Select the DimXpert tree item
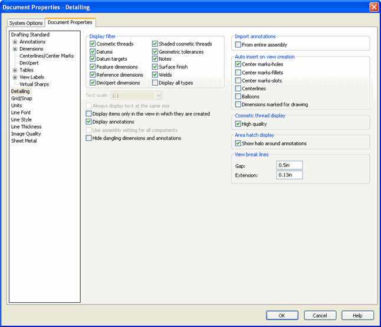Viewport: 381px width, 327px height. pyautogui.click(x=29, y=63)
